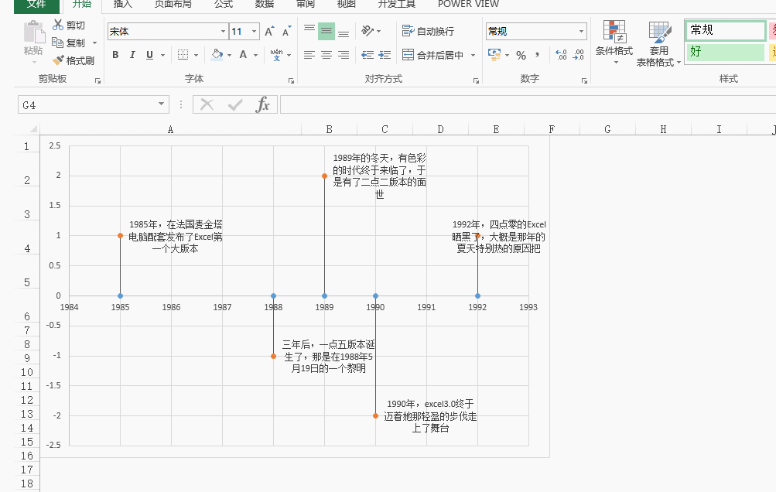Click the increase decimal icon
This screenshot has width=776, height=492.
tap(559, 53)
